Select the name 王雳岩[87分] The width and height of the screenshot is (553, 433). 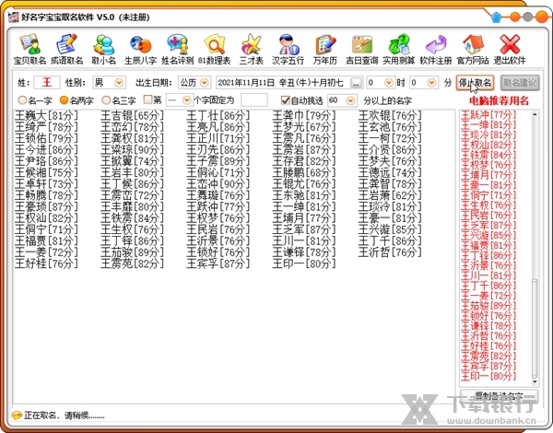coord(304,149)
